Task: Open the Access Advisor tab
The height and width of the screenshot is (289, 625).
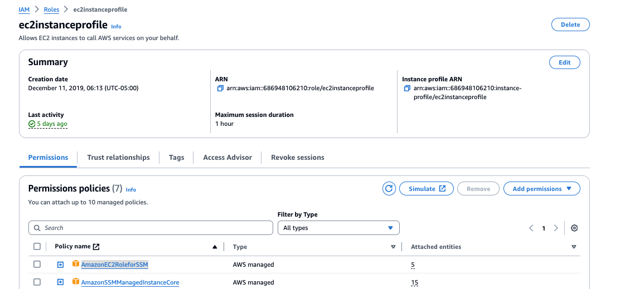Action: (x=227, y=157)
